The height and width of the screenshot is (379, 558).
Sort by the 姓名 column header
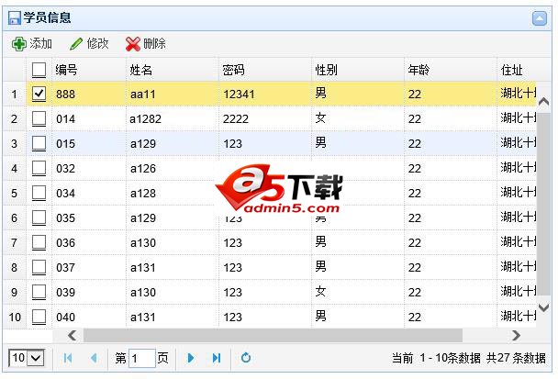[173, 70]
